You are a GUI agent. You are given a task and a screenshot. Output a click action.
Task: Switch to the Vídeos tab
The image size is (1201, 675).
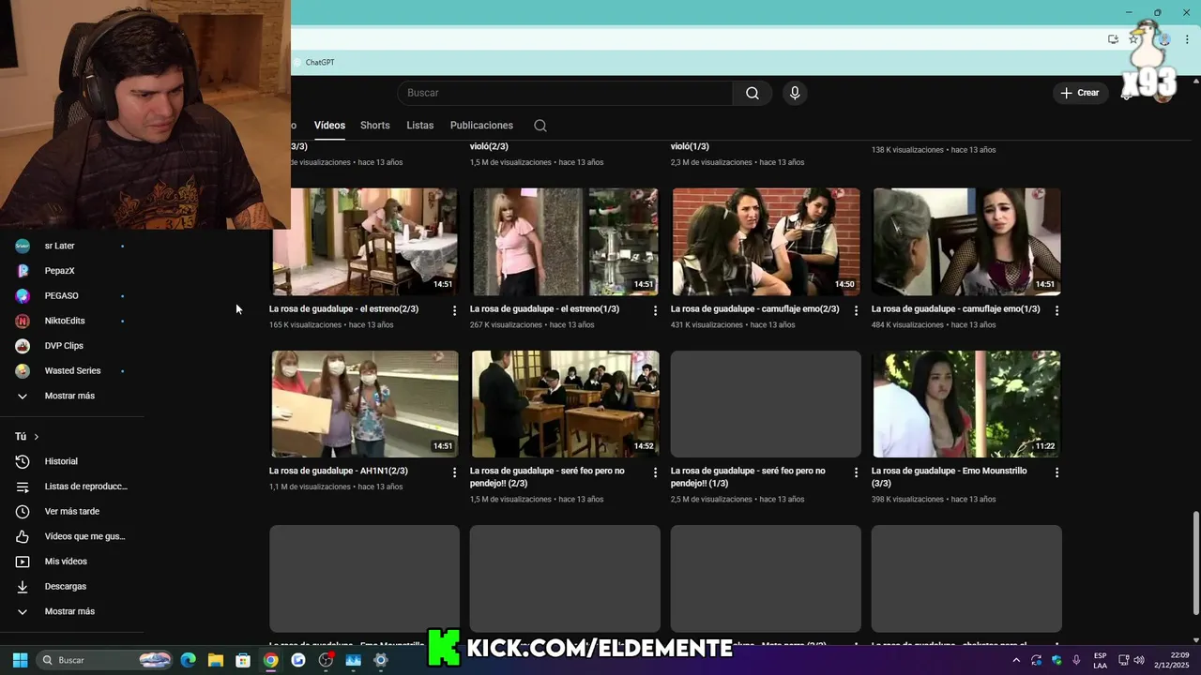(x=329, y=126)
